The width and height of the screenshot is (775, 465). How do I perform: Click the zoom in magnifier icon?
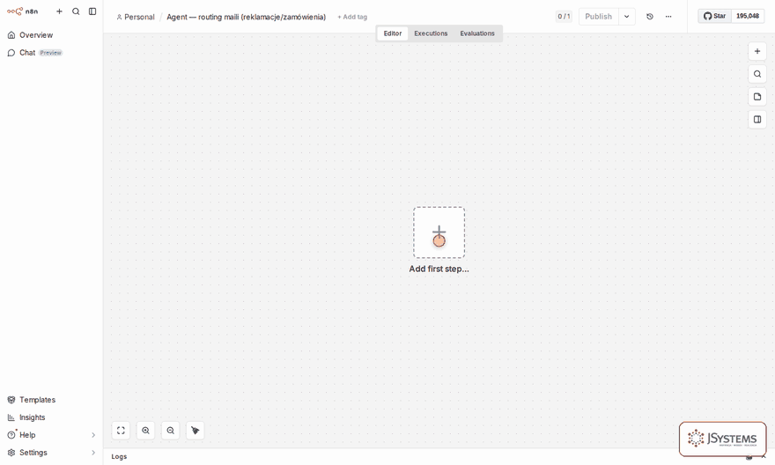point(146,431)
